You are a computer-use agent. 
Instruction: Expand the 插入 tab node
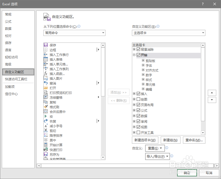tap(134, 93)
